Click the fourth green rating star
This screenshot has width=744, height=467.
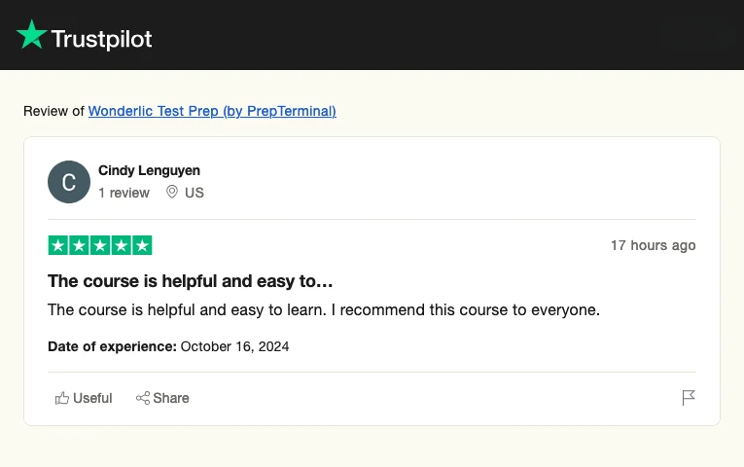click(x=122, y=245)
